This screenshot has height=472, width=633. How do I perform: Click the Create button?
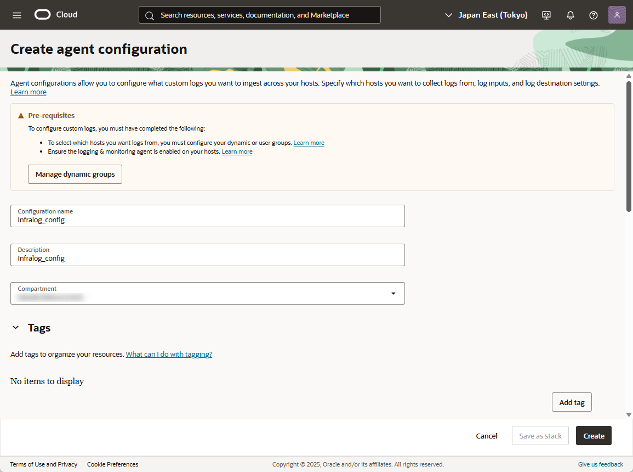[594, 436]
